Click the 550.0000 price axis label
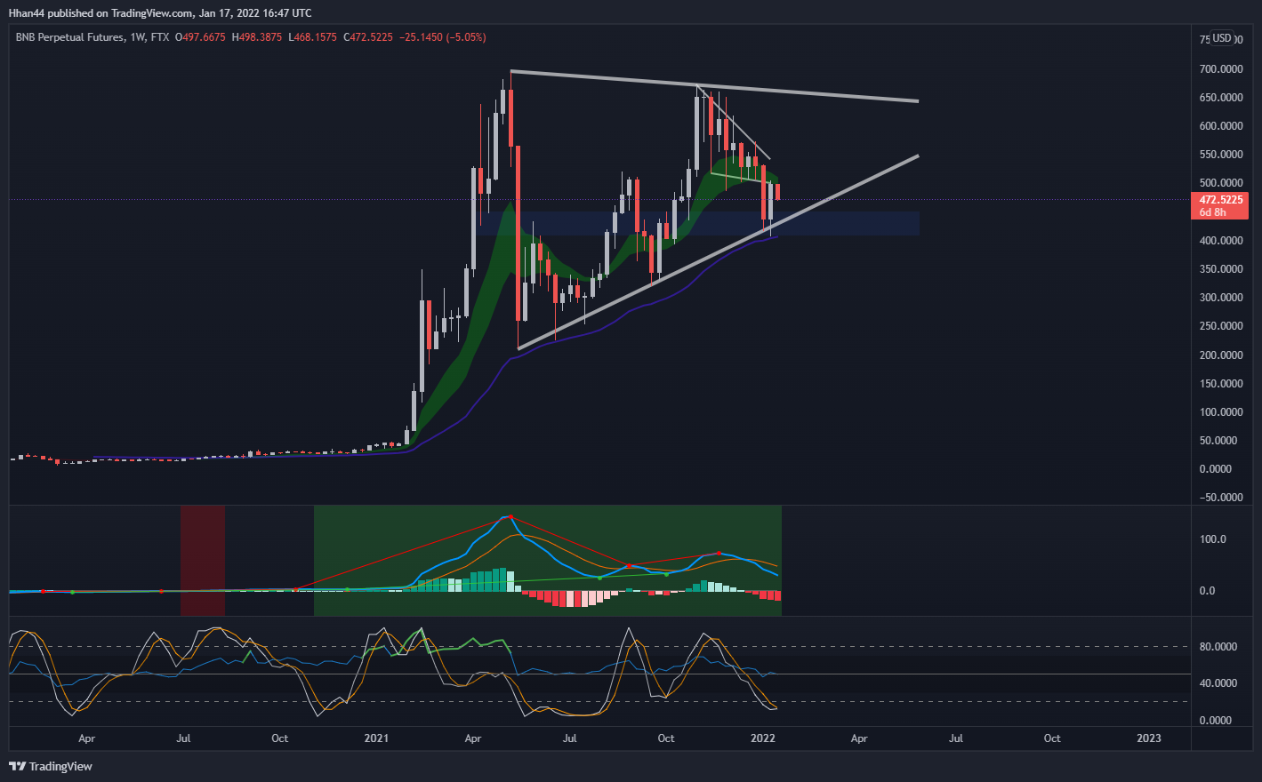The height and width of the screenshot is (782, 1262). pyautogui.click(x=1220, y=155)
